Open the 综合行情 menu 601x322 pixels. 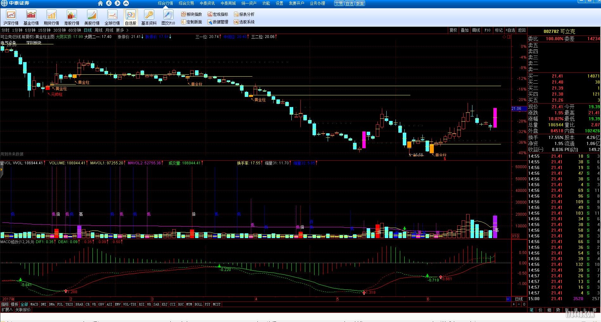[165, 3]
